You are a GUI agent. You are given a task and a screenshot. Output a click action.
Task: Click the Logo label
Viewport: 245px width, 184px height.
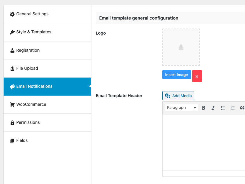point(101,33)
